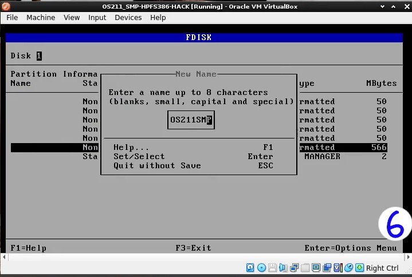The image size is (412, 277).
Task: Click the network adapter status icon
Action: point(295,268)
